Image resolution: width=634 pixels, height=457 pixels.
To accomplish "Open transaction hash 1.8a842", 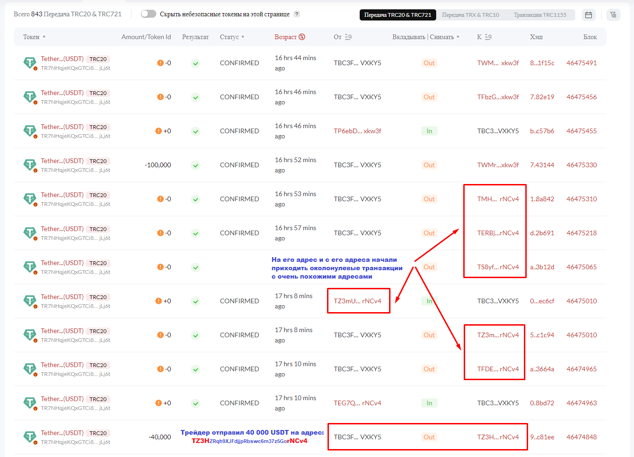I will (542, 199).
